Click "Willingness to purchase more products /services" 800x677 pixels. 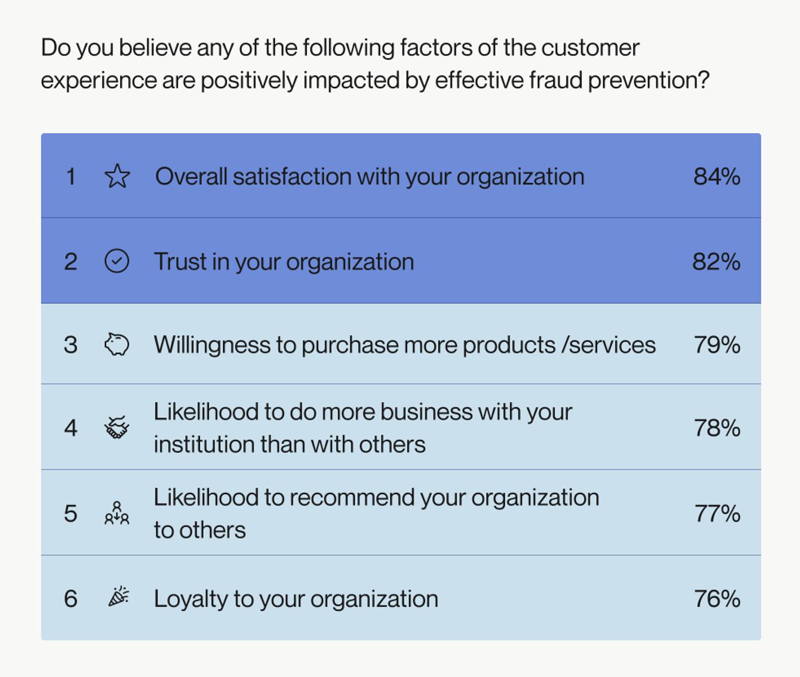coord(405,345)
